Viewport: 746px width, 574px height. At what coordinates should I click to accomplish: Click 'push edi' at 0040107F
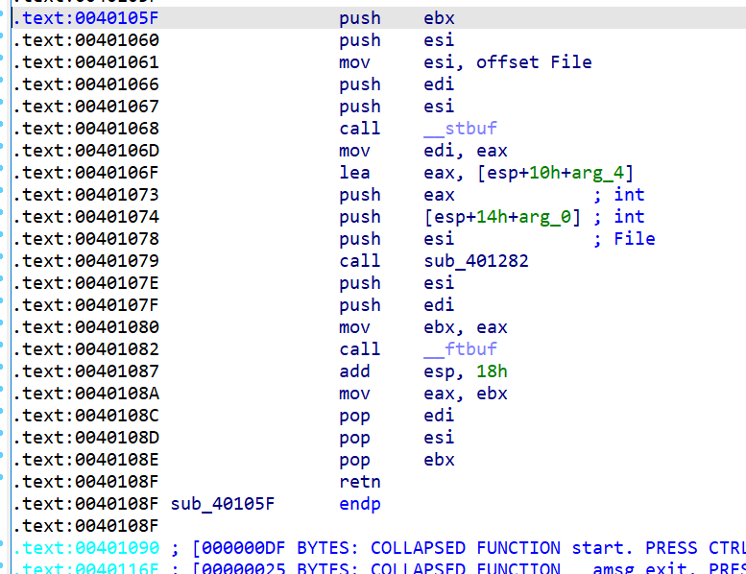(397, 305)
